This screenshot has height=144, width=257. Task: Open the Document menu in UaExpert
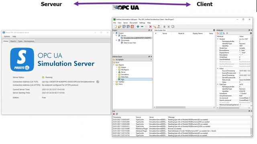(x=133, y=23)
